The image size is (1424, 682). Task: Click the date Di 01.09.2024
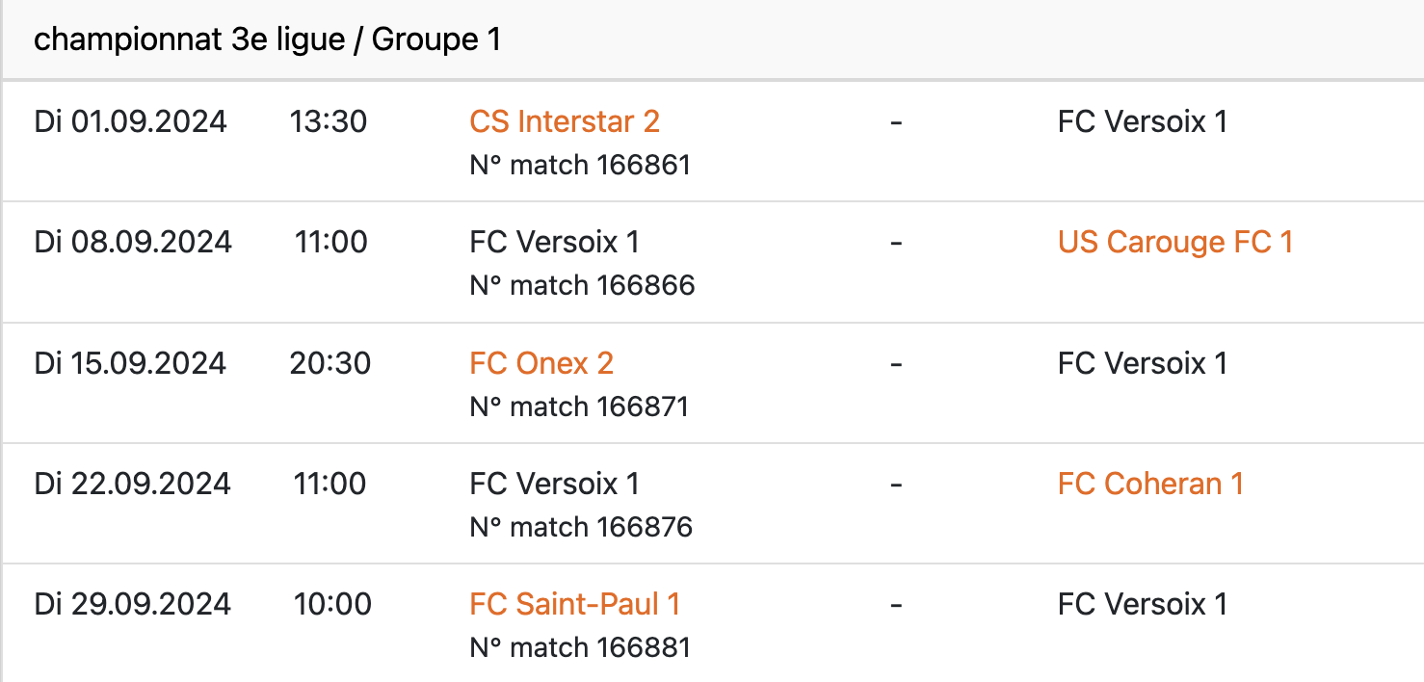pyautogui.click(x=131, y=122)
